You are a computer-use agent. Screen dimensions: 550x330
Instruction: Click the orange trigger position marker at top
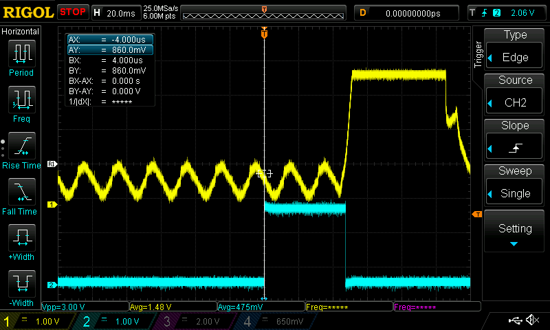click(x=264, y=33)
